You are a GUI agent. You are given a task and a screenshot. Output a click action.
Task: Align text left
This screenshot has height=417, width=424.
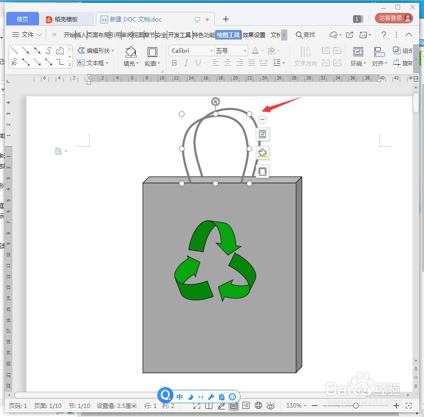click(x=215, y=63)
